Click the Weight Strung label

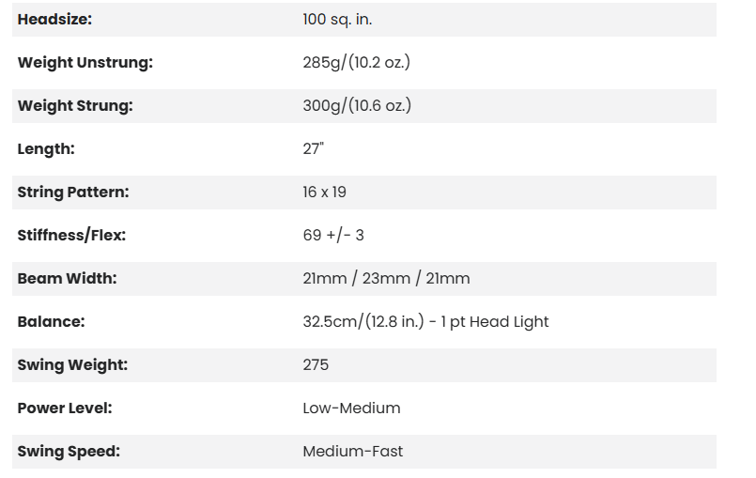(x=75, y=106)
